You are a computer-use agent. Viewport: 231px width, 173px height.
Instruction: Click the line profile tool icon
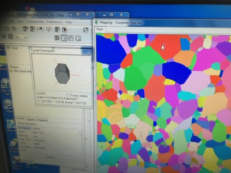point(71,38)
